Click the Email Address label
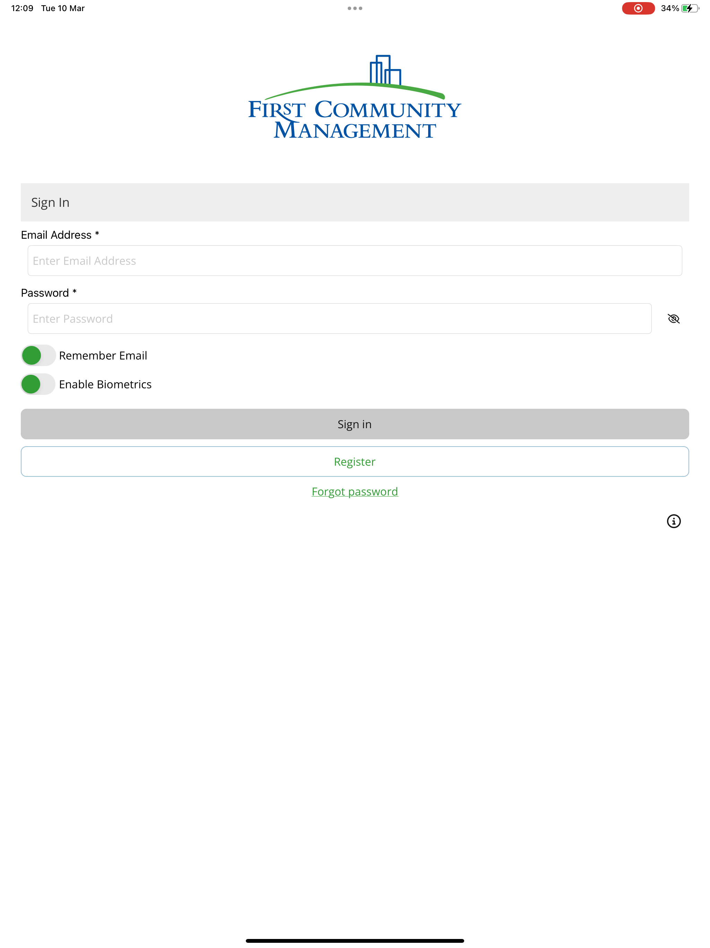710x948 pixels. tap(60, 235)
